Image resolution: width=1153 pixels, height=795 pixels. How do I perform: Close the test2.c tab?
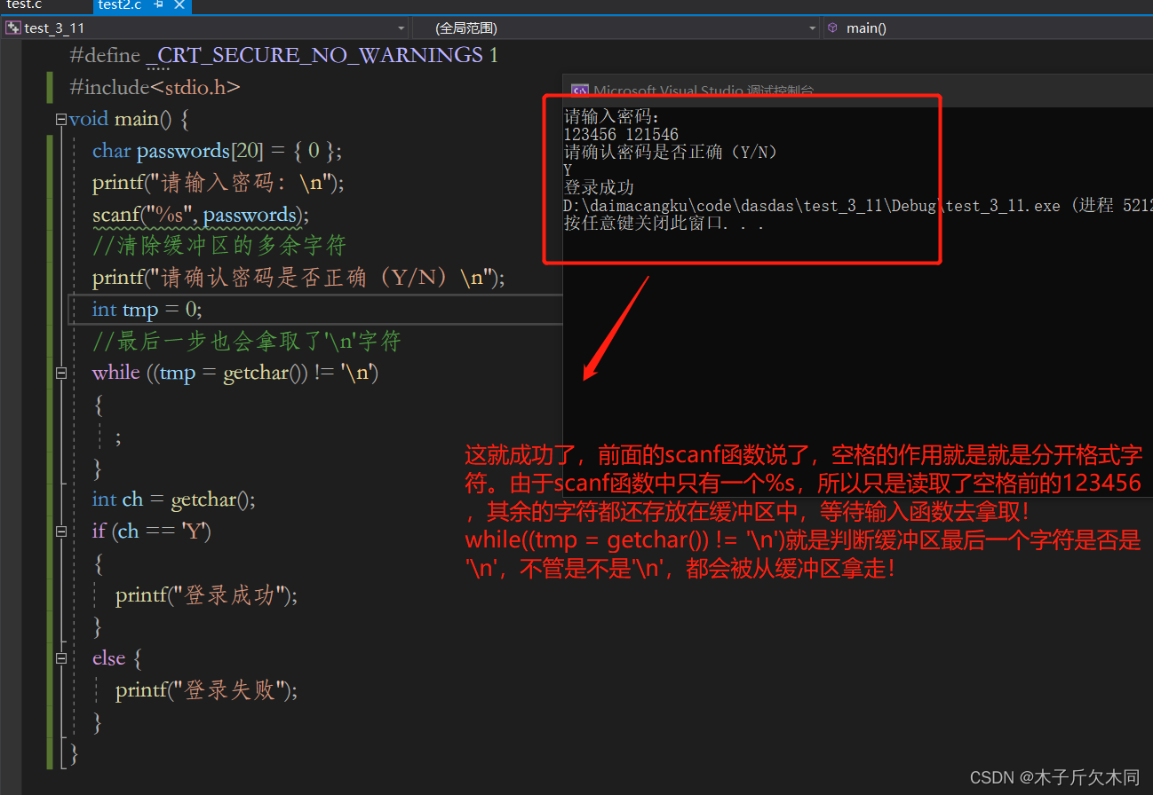coord(179,5)
